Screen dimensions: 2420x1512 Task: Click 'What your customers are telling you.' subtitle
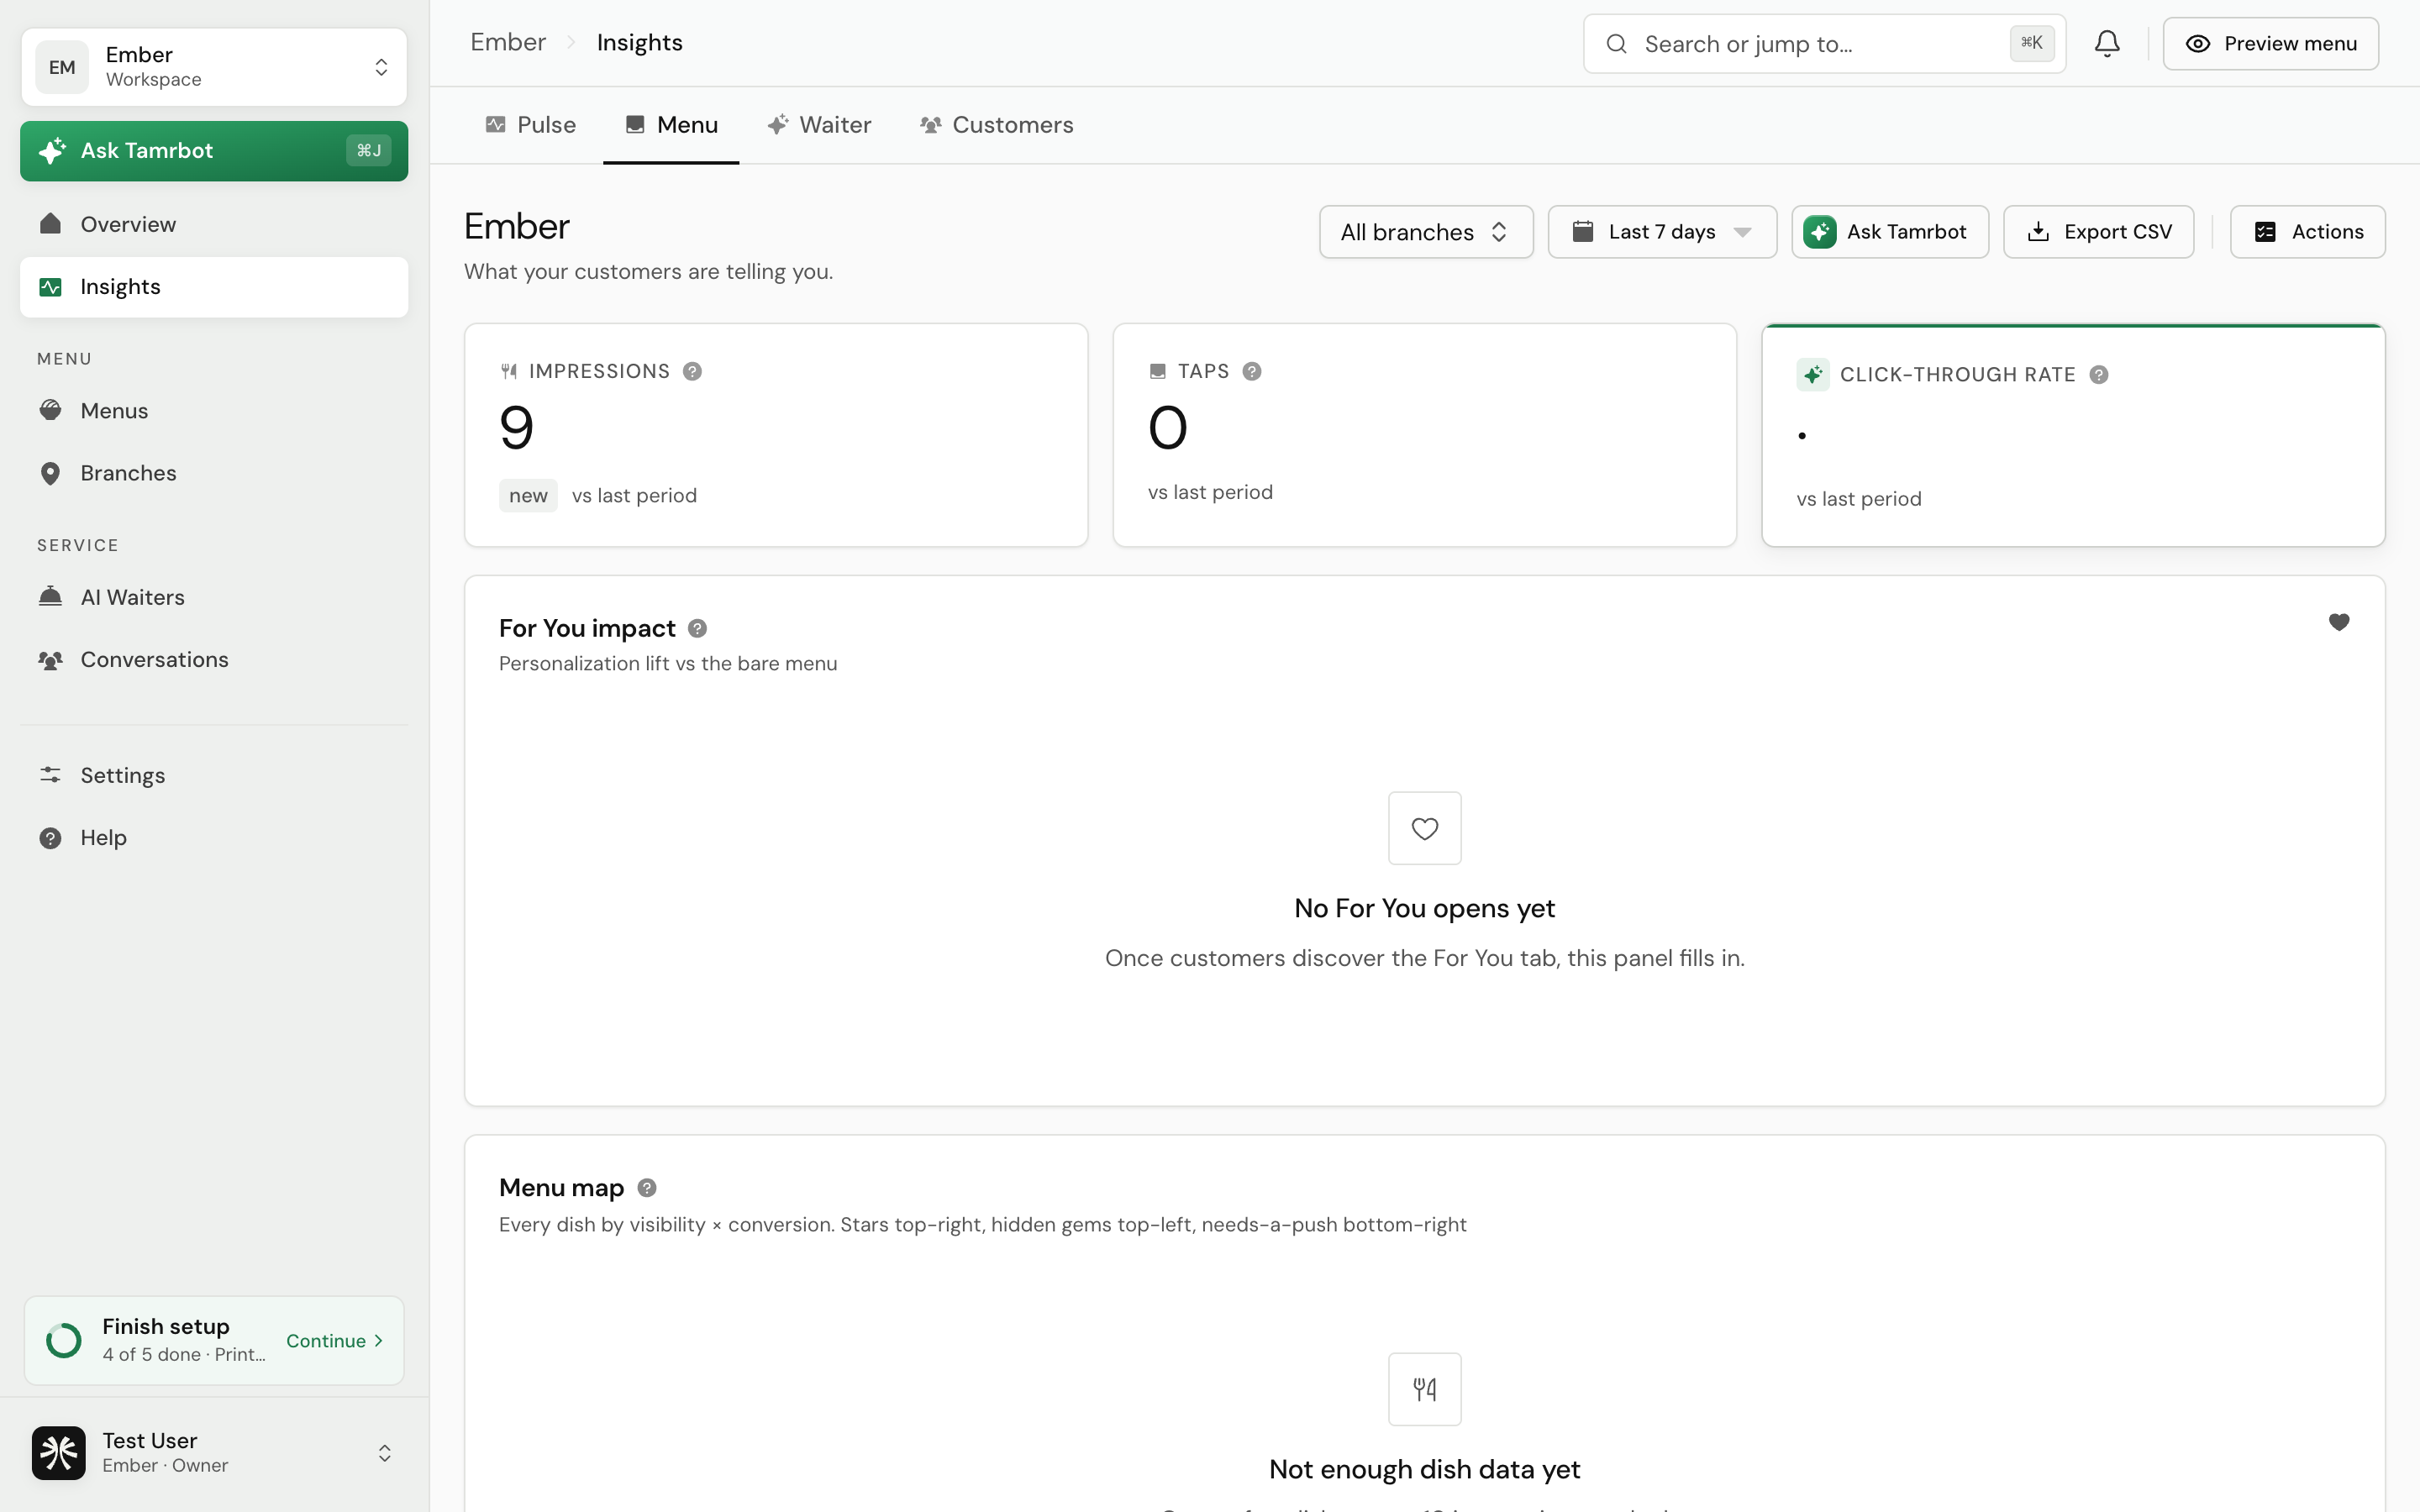point(648,271)
